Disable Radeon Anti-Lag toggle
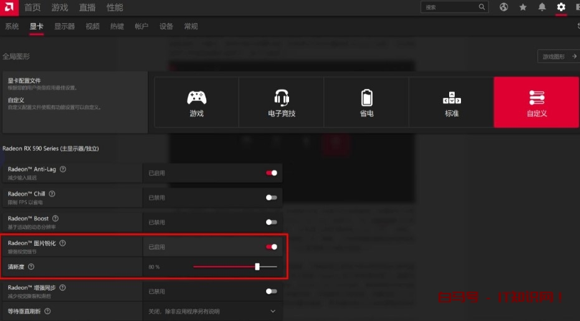Image resolution: width=580 pixels, height=321 pixels. click(x=272, y=173)
